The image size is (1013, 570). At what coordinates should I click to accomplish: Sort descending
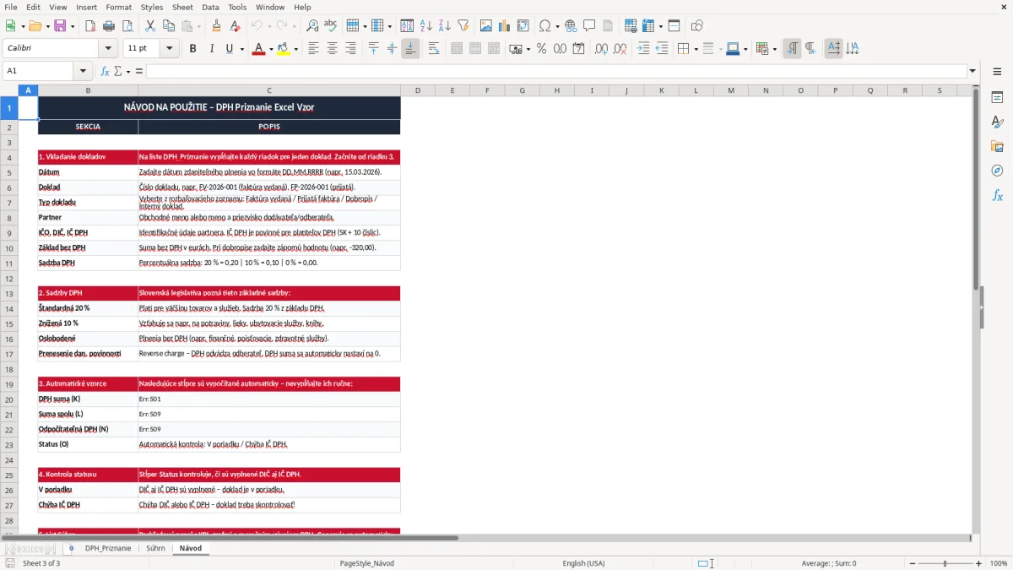coord(445,26)
